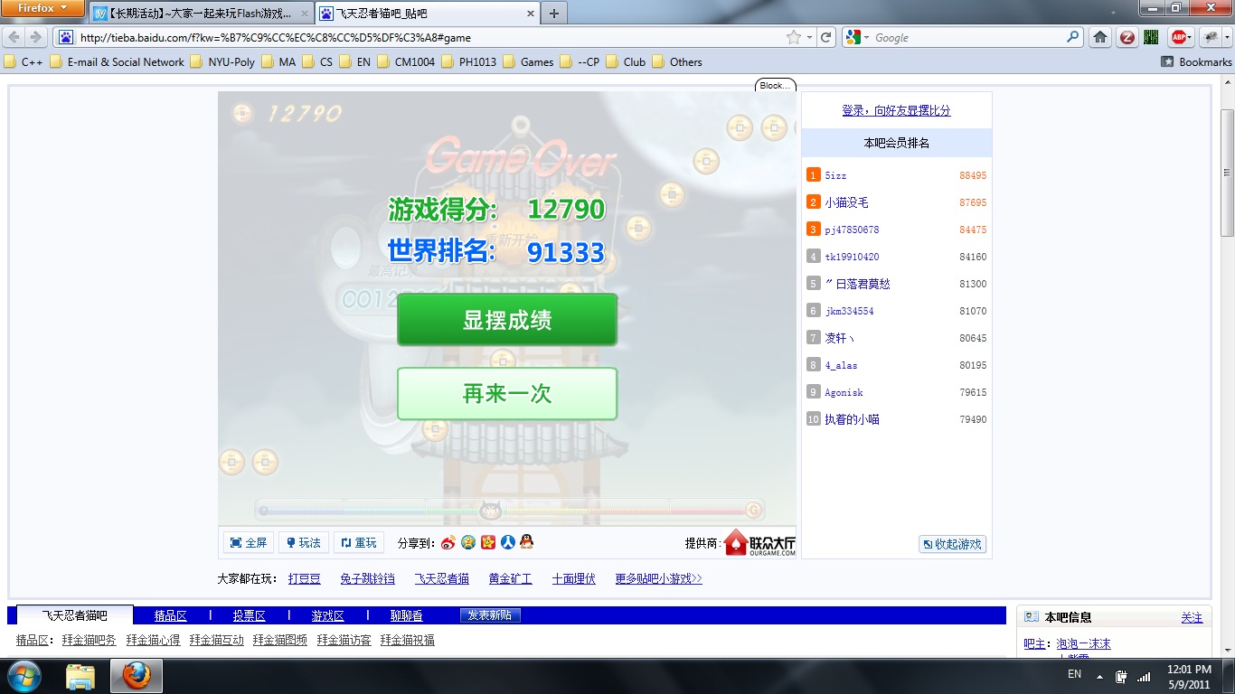Screen dimensions: 1235x694
Task: Open the Firefox home page button
Action: click(x=1100, y=37)
